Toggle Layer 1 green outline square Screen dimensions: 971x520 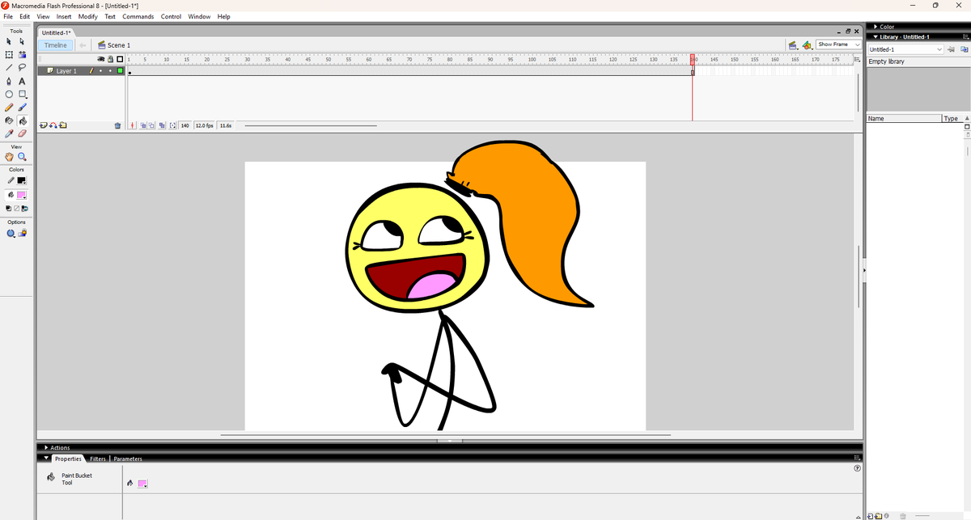(x=120, y=71)
